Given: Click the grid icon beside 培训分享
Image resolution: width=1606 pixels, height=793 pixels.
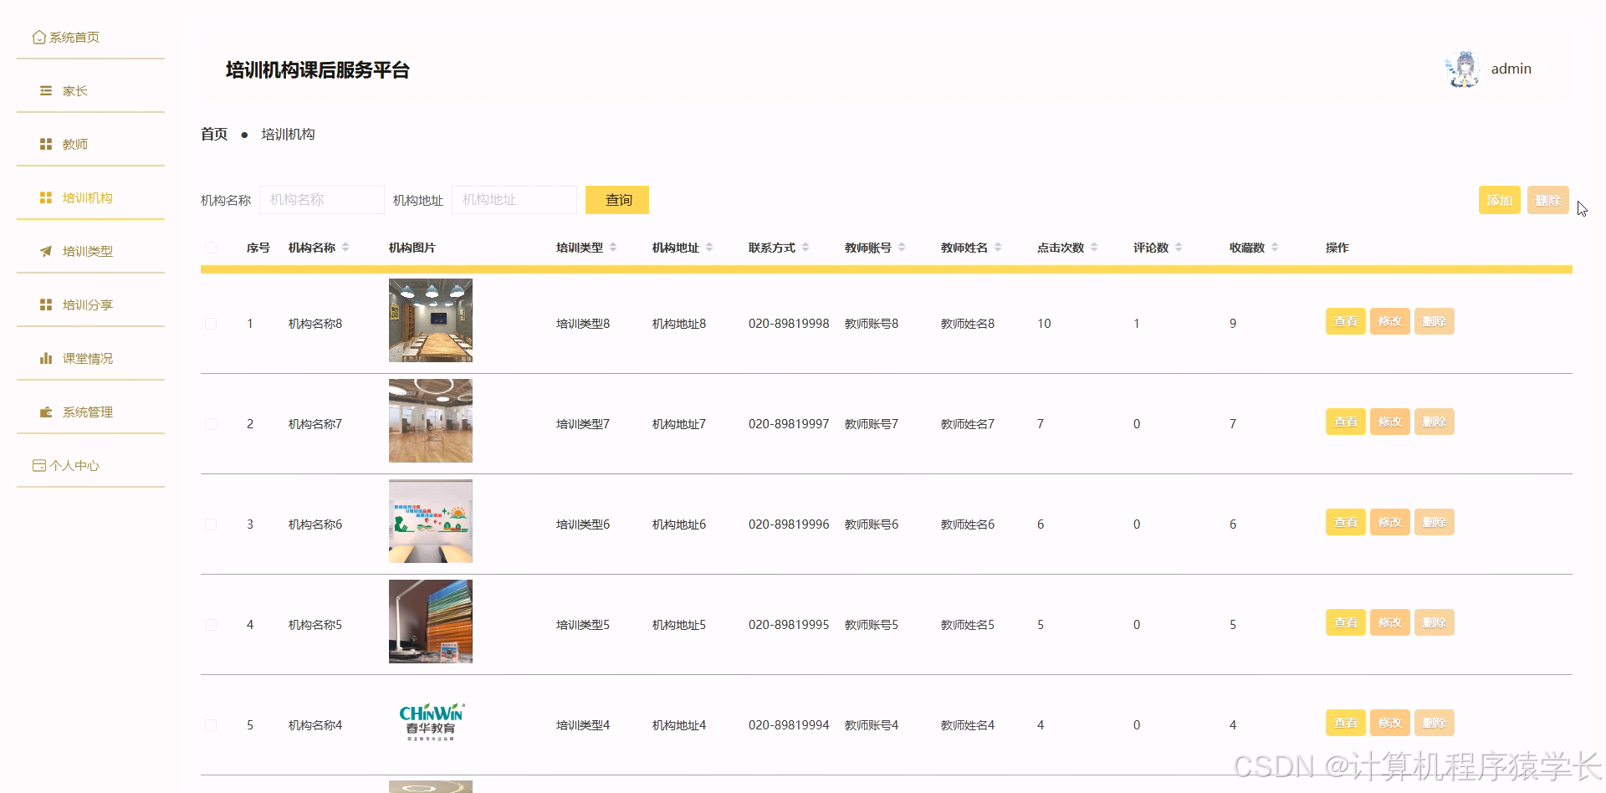Looking at the screenshot, I should [x=46, y=304].
